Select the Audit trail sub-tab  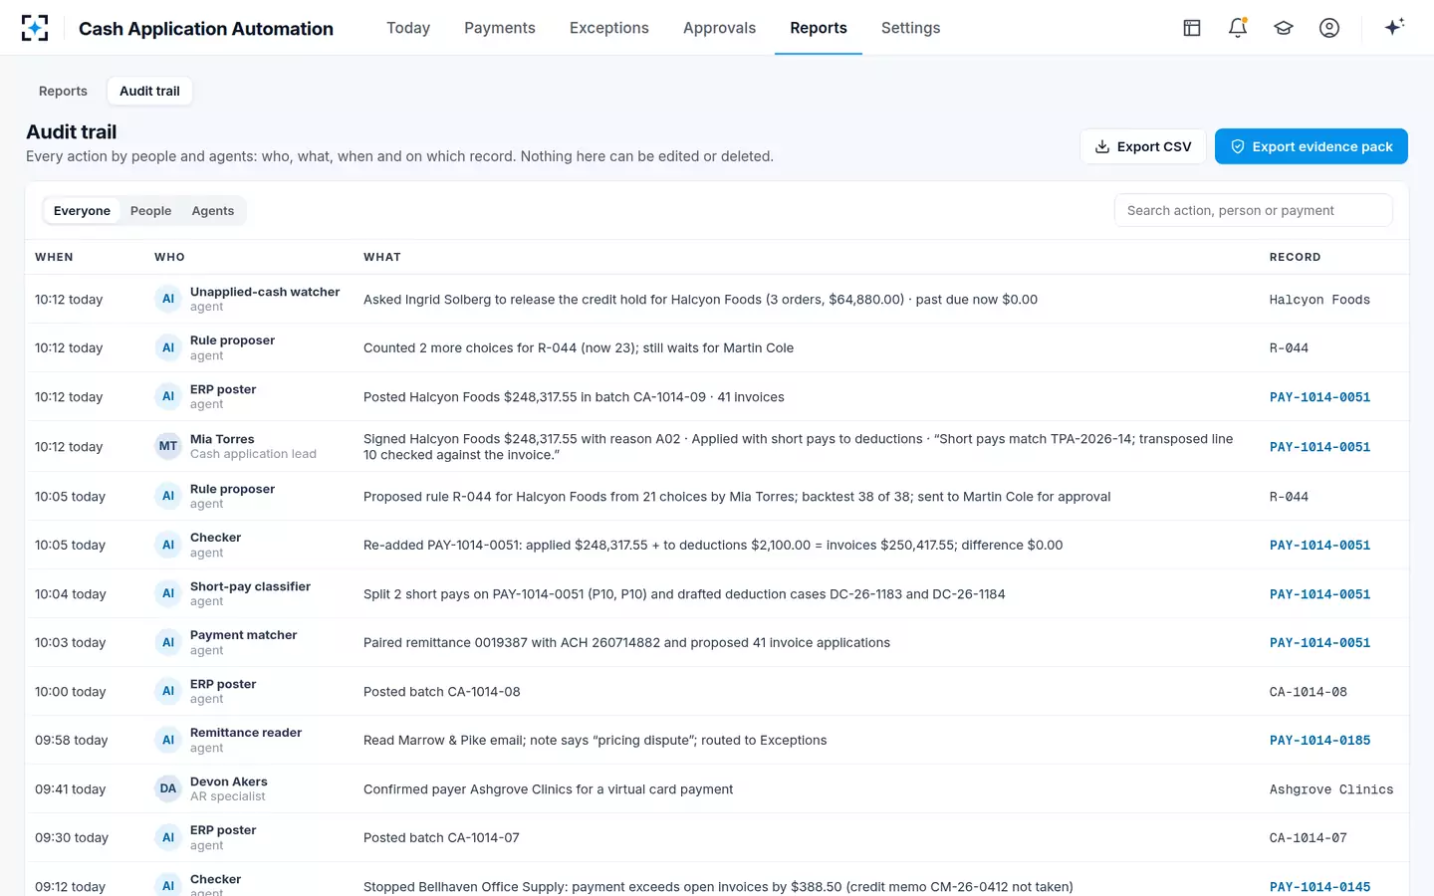(149, 91)
